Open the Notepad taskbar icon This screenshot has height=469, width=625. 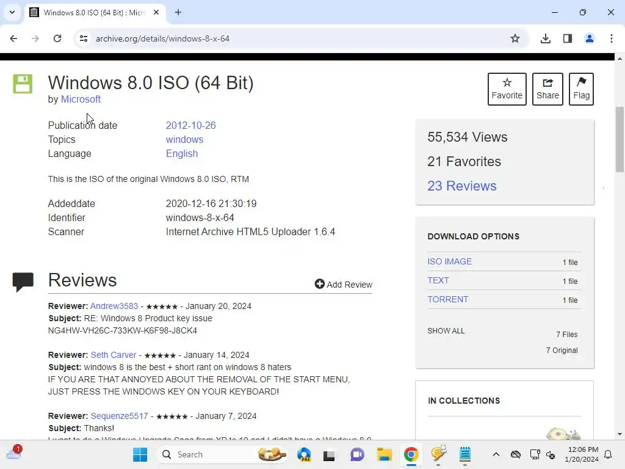(x=464, y=454)
